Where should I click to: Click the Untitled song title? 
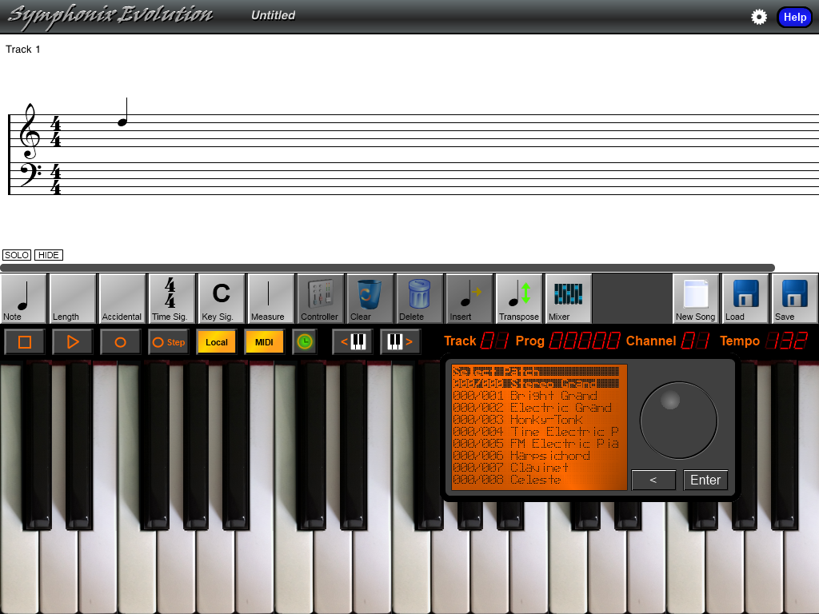click(274, 16)
